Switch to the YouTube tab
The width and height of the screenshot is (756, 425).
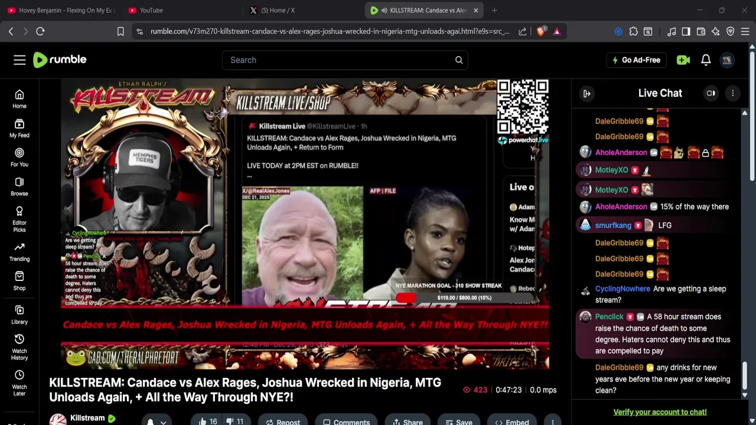click(x=180, y=10)
